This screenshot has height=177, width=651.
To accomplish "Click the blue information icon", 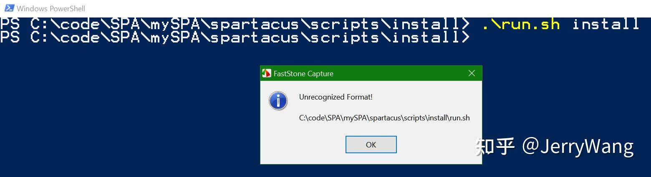I will [x=278, y=101].
